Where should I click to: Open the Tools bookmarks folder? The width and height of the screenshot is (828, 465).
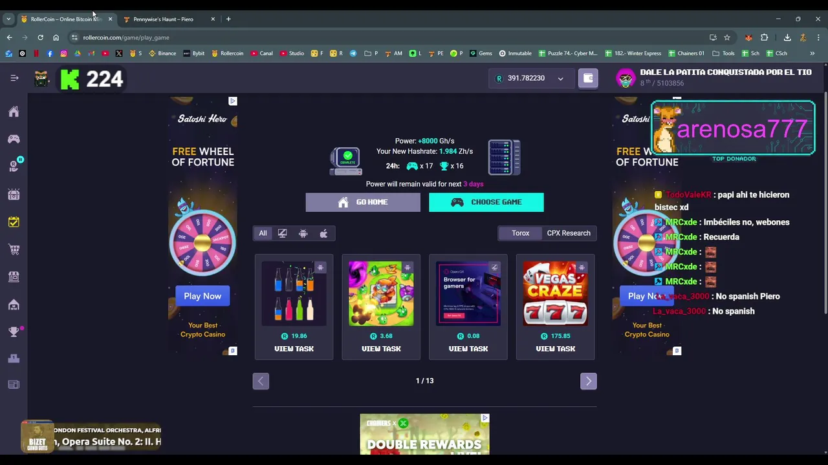723,53
